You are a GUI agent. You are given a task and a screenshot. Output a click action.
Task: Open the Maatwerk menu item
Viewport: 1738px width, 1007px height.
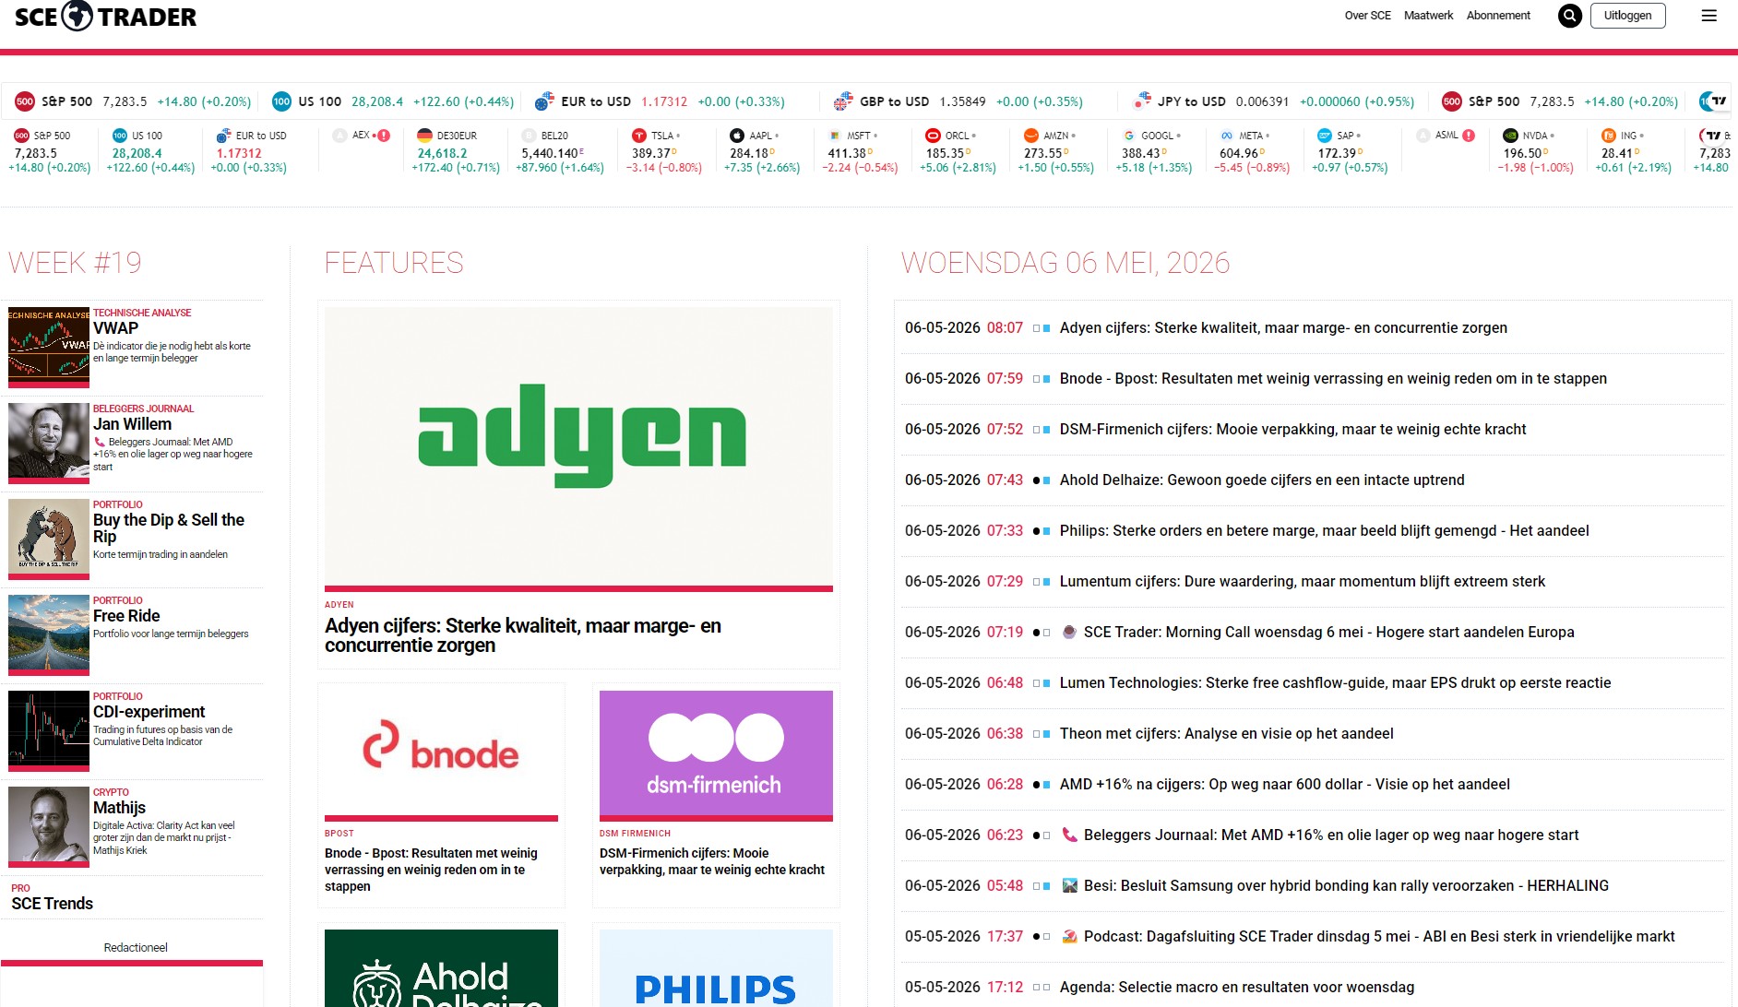[1428, 16]
